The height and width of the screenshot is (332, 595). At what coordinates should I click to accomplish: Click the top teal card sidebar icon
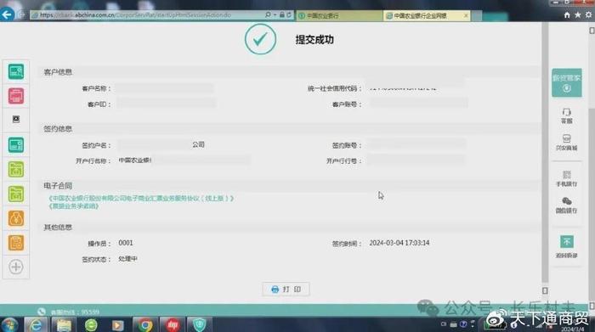point(16,71)
